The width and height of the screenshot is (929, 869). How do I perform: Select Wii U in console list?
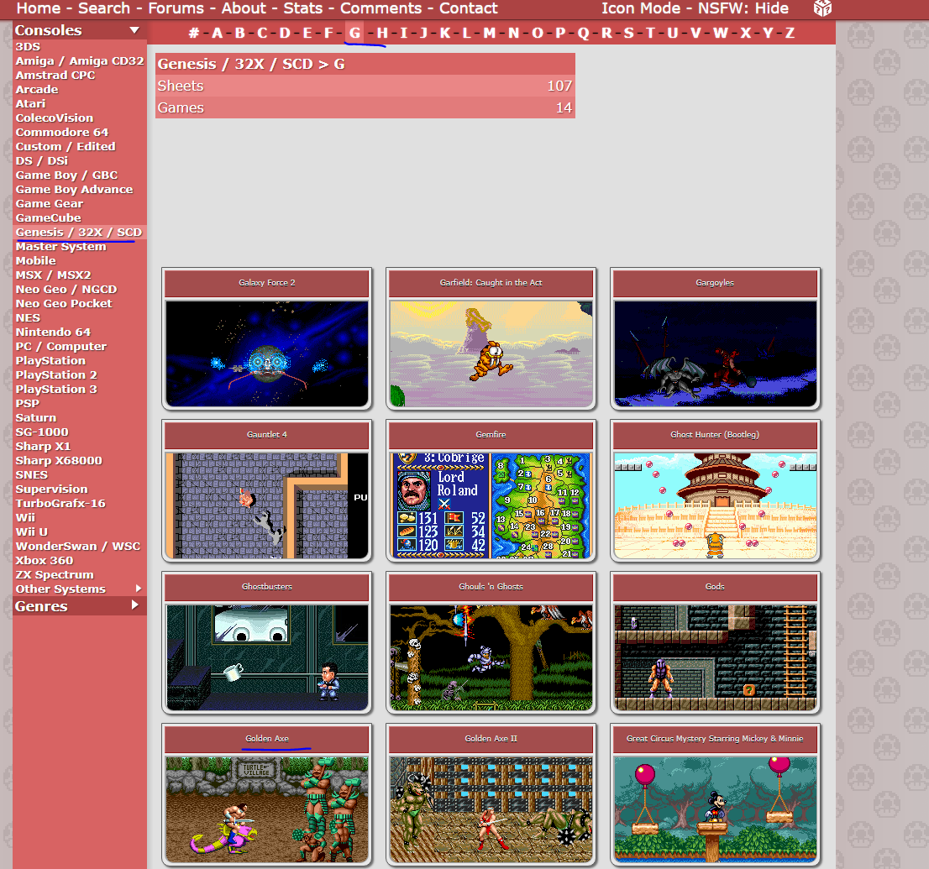pyautogui.click(x=31, y=532)
